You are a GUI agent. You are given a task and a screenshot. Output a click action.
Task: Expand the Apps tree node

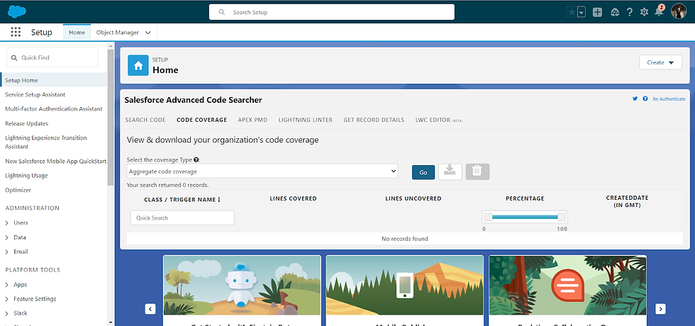[6, 284]
